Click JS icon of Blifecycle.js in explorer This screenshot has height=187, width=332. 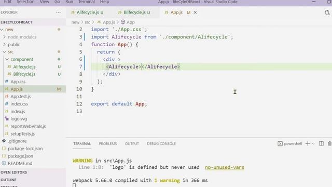(9, 74)
